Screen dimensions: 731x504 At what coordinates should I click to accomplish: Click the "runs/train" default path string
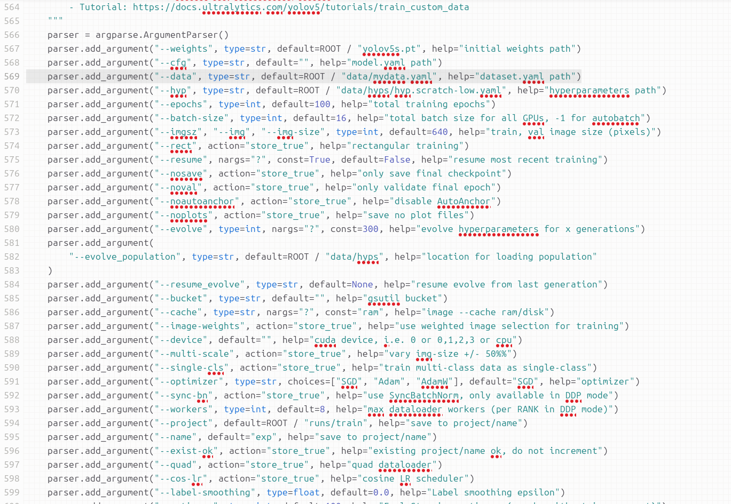click(x=336, y=423)
